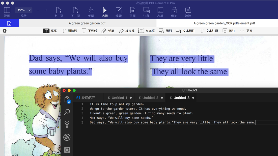Click unsaved dot on Untitled-2 tab
The width and height of the screenshot is (278, 156).
click(x=162, y=98)
